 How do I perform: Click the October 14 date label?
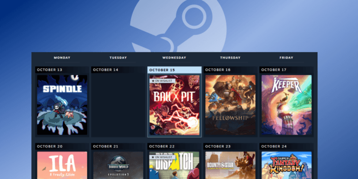106,70
